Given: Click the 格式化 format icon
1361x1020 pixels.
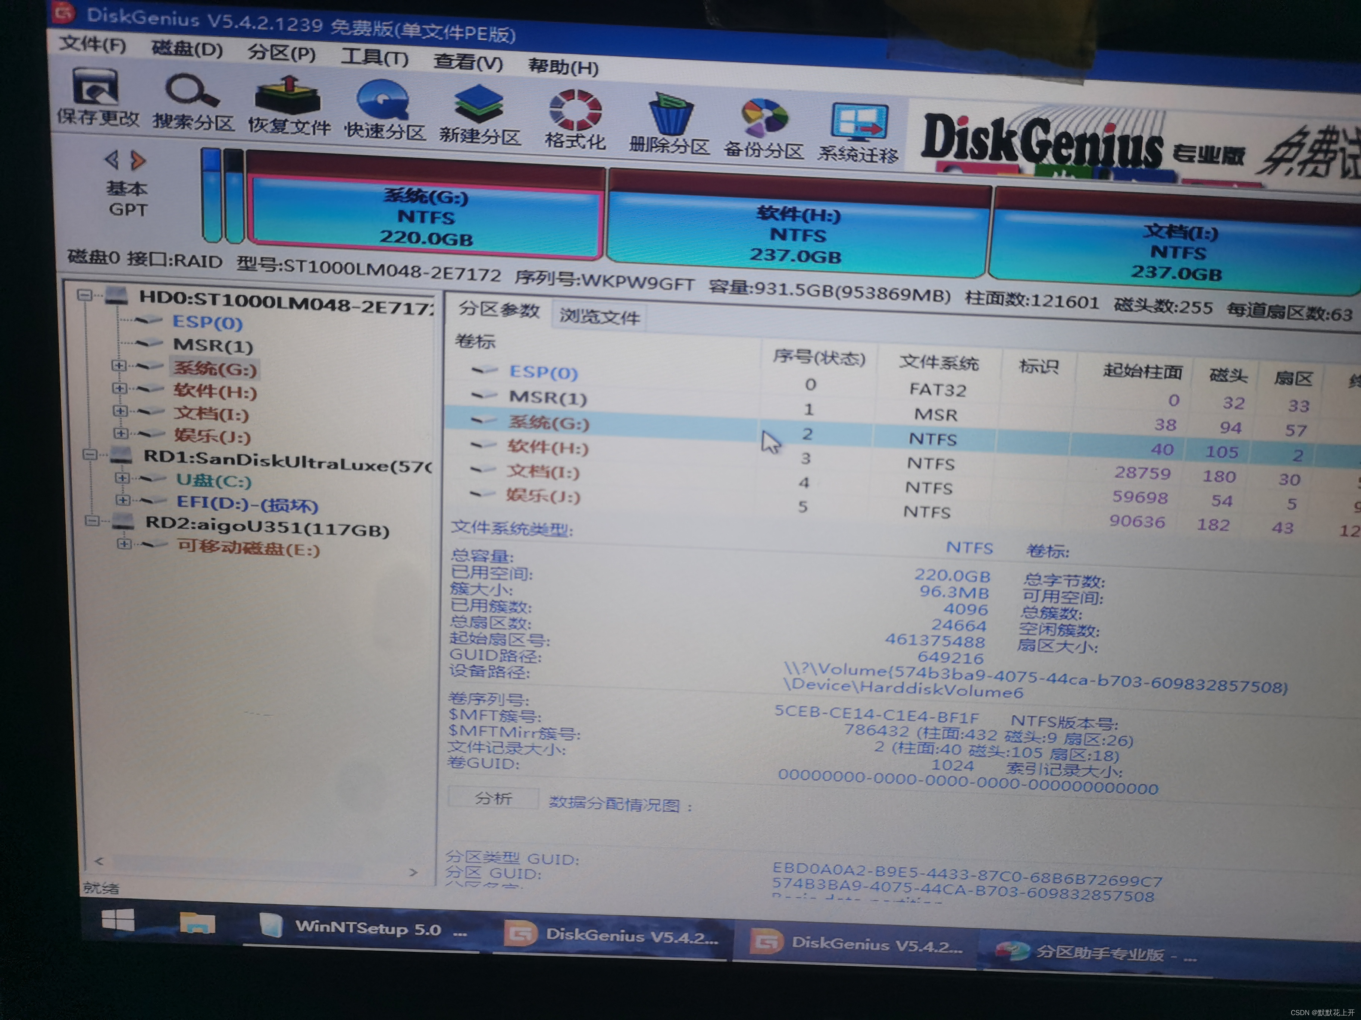Looking at the screenshot, I should [x=575, y=120].
